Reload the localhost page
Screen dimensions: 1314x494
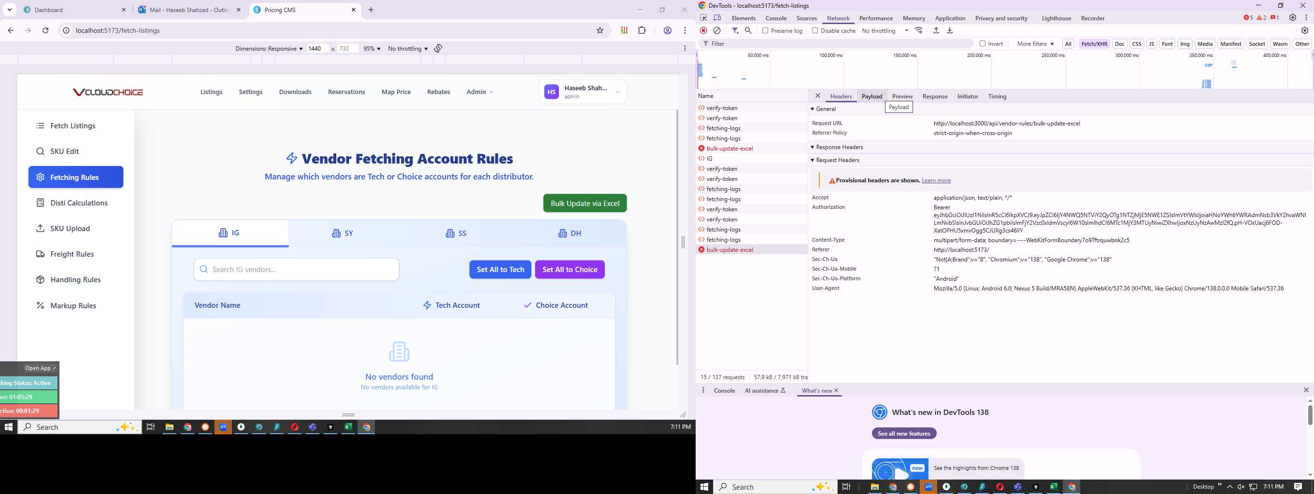coord(45,30)
